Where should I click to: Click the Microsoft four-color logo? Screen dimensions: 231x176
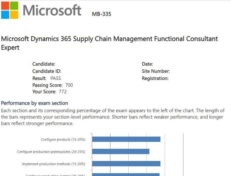[x=10, y=10]
